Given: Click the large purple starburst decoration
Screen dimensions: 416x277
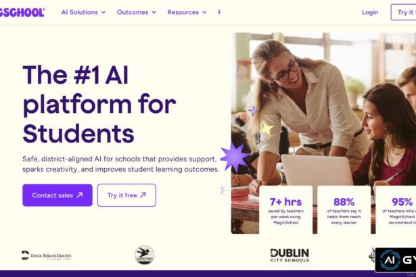Looking at the screenshot, I should coord(235,157).
